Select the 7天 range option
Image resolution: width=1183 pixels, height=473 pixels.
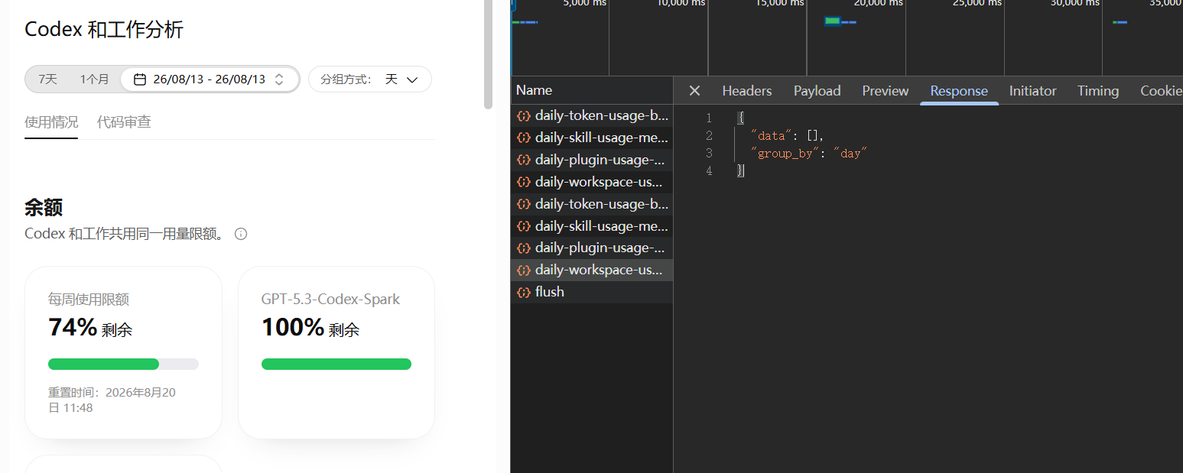tap(48, 79)
